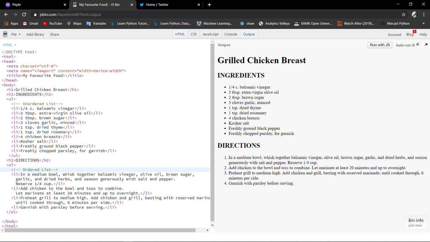Open the Learn Python, Data... bookmark
Viewport: 430px width, 242px height.
coord(172,23)
